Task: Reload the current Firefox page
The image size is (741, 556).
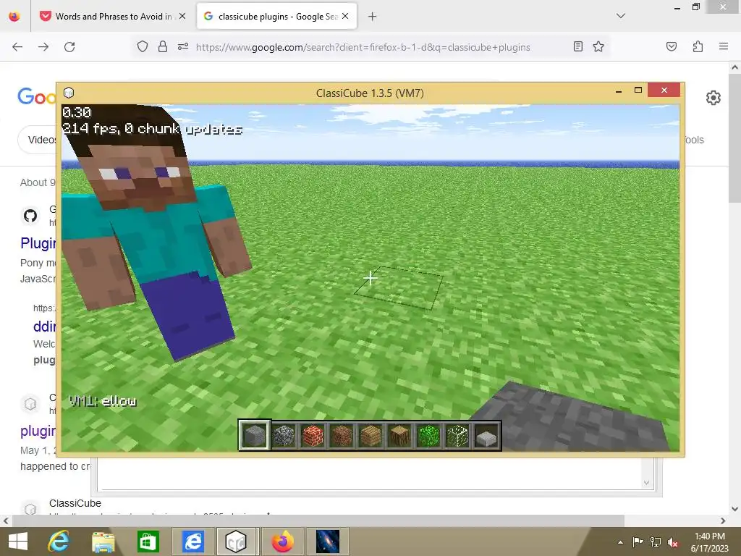Action: pyautogui.click(x=69, y=47)
